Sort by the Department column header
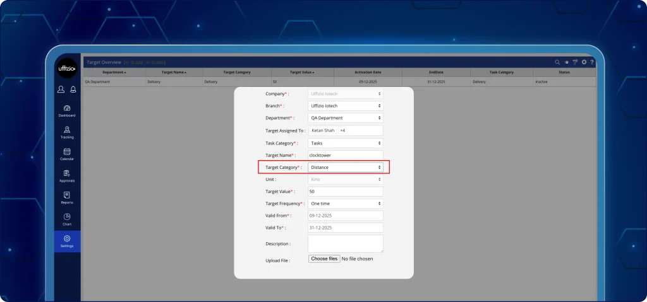 (114, 72)
